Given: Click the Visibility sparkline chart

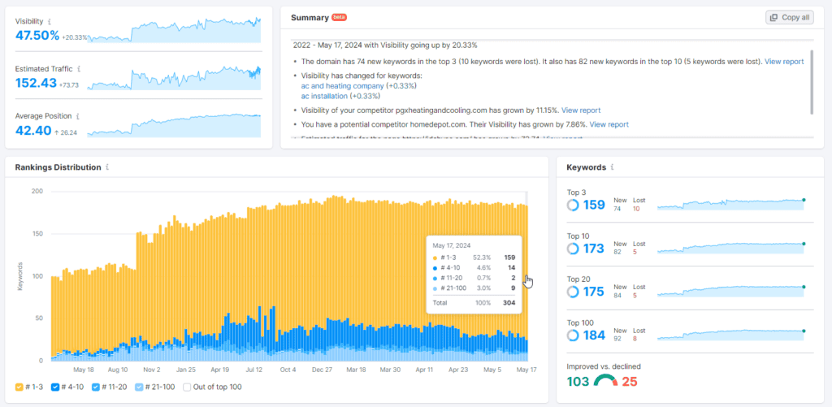Looking at the screenshot, I should pos(174,30).
